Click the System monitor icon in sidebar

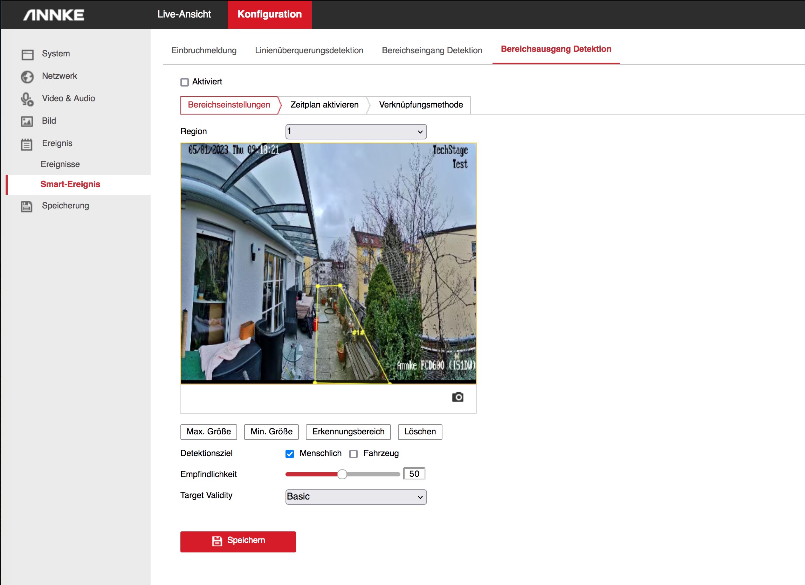click(x=27, y=54)
